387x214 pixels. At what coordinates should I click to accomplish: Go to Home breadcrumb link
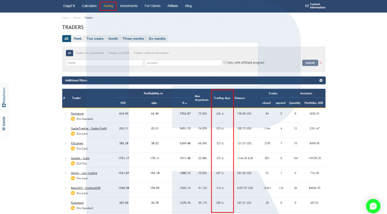click(65, 18)
